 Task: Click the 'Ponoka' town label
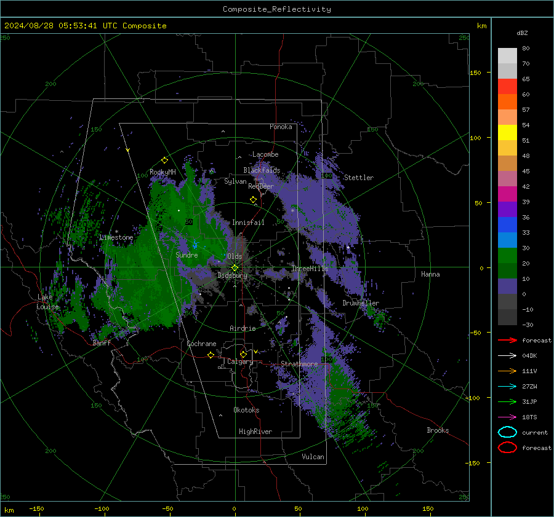(281, 127)
